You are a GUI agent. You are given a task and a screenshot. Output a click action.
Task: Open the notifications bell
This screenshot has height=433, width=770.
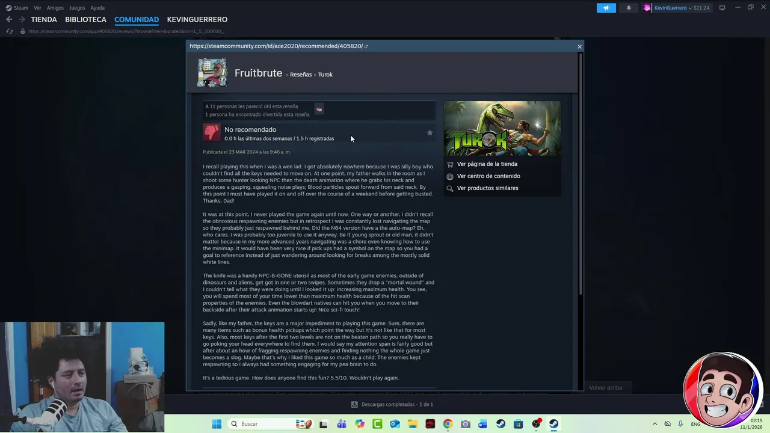629,8
